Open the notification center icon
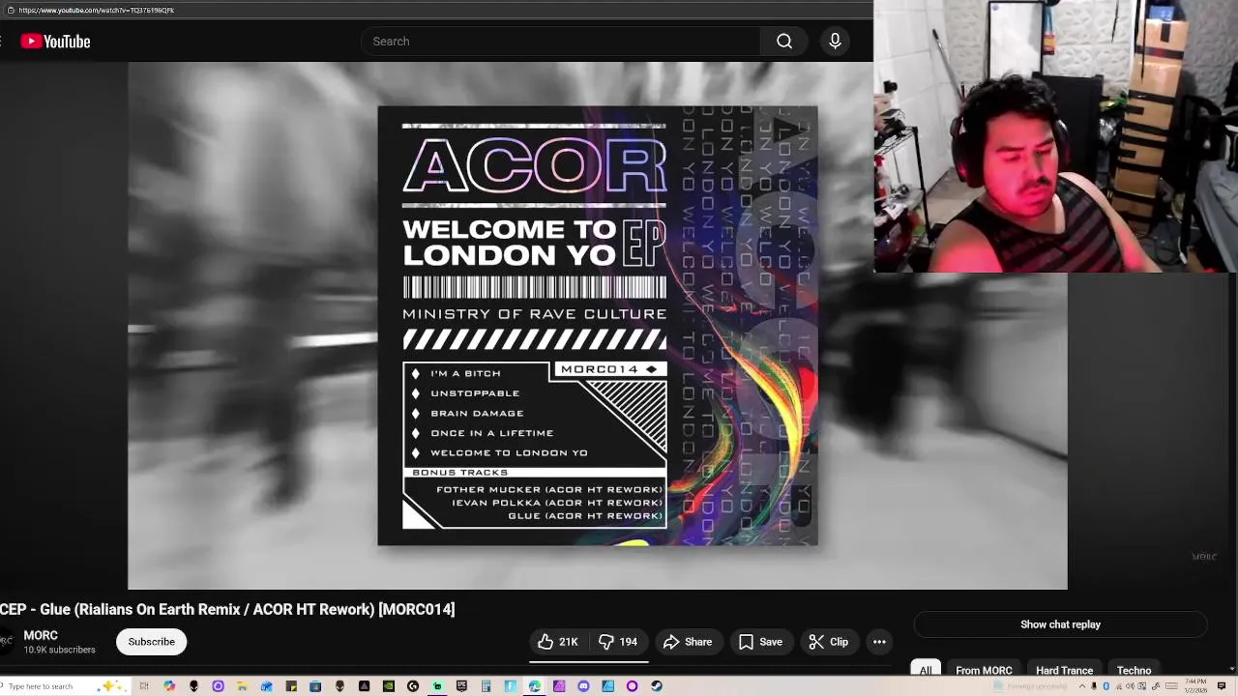 [1222, 686]
